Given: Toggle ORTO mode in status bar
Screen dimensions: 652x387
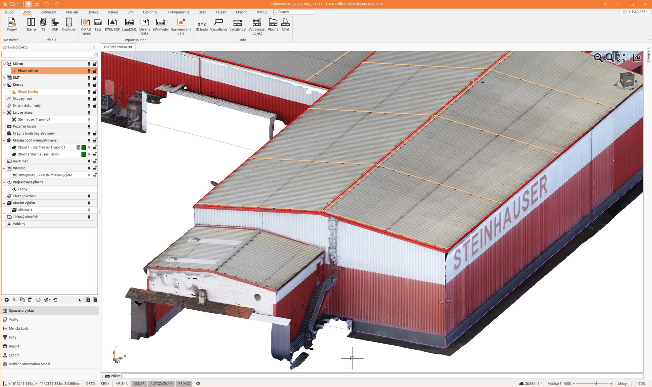Looking at the screenshot, I should [90, 384].
